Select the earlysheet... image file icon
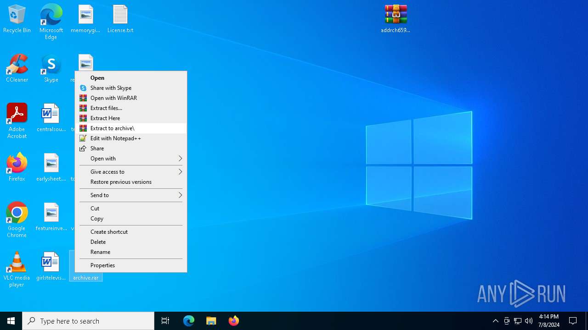The width and height of the screenshot is (588, 330). click(x=51, y=168)
